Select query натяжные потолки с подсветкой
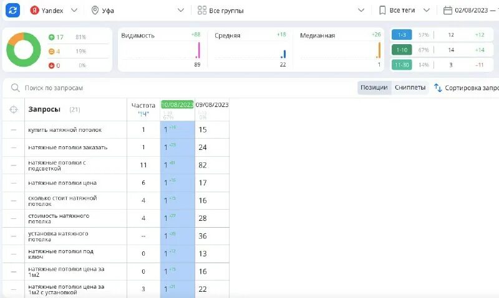This screenshot has height=298, width=499. pyautogui.click(x=57, y=165)
